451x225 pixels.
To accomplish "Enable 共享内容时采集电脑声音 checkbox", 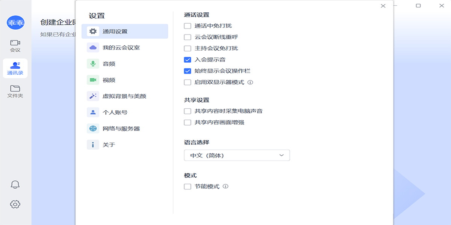I will coord(188,111).
